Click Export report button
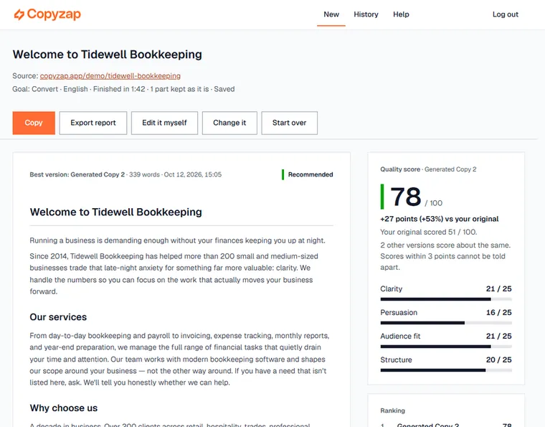 point(93,123)
